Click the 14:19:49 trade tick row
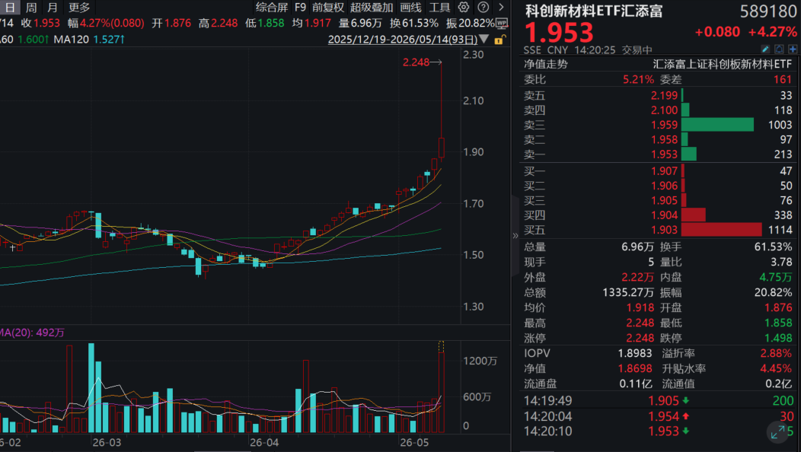Screen dimensions: 801x452 (x=659, y=401)
